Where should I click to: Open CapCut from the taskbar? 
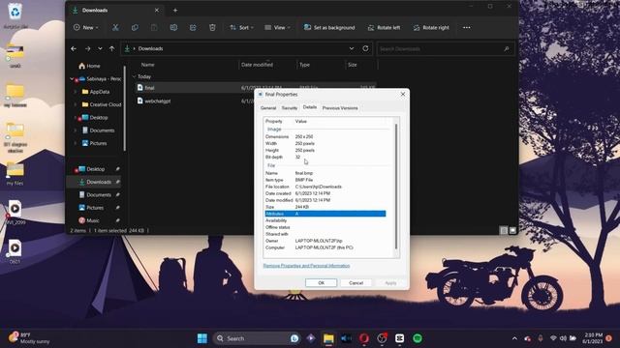coord(399,338)
